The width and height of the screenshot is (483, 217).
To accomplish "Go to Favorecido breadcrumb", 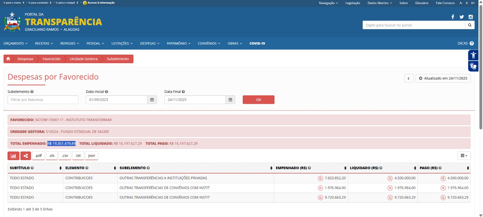I will tap(51, 59).
